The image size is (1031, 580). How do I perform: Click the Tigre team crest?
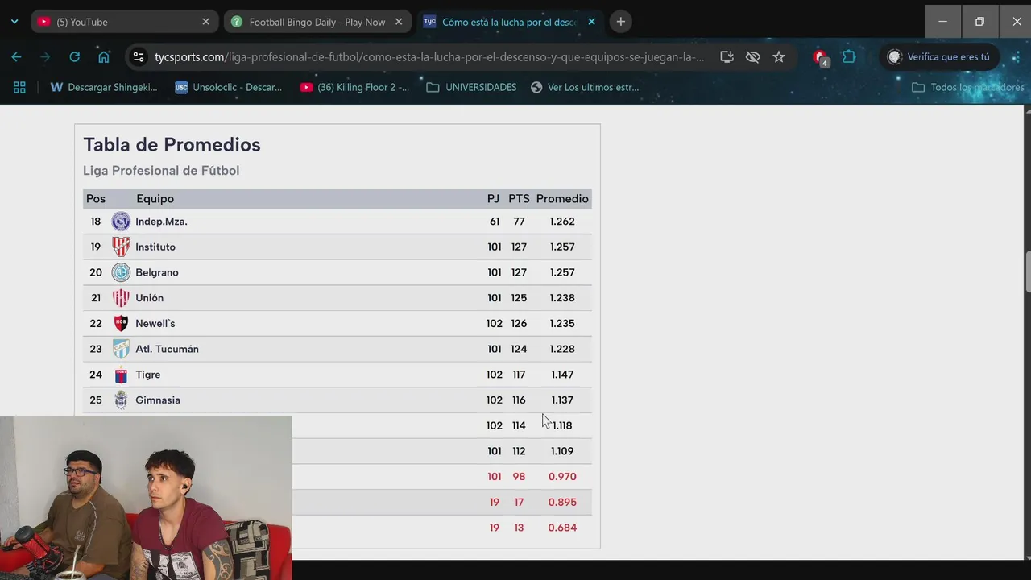121,375
